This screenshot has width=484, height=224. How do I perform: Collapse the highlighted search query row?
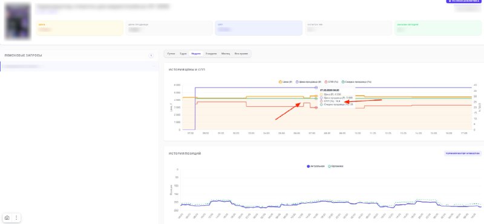154,66
